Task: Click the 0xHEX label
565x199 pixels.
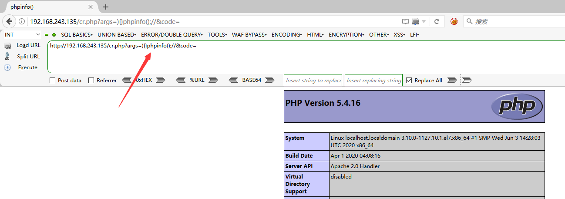Action: coord(144,80)
